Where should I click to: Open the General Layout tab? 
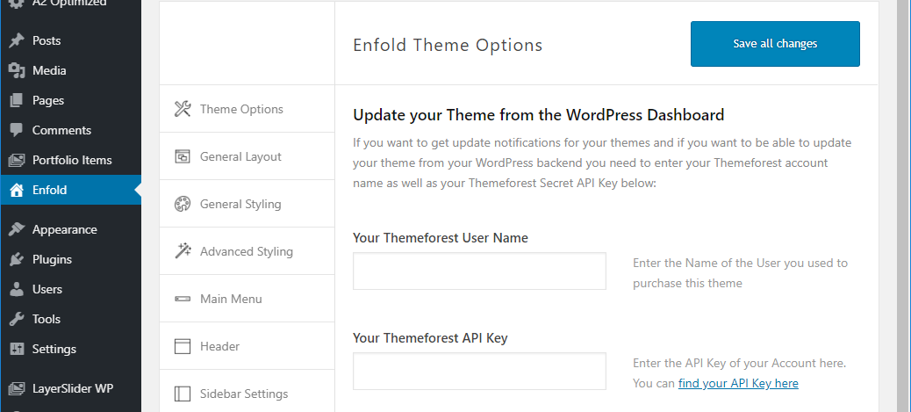click(x=240, y=156)
